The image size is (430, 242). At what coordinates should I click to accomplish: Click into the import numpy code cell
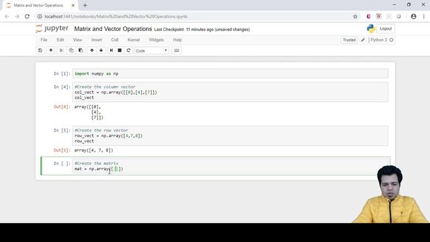pos(230,73)
